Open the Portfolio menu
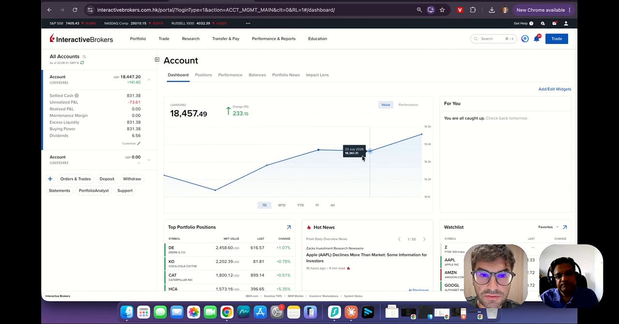Image resolution: width=619 pixels, height=324 pixels. pyautogui.click(x=138, y=39)
